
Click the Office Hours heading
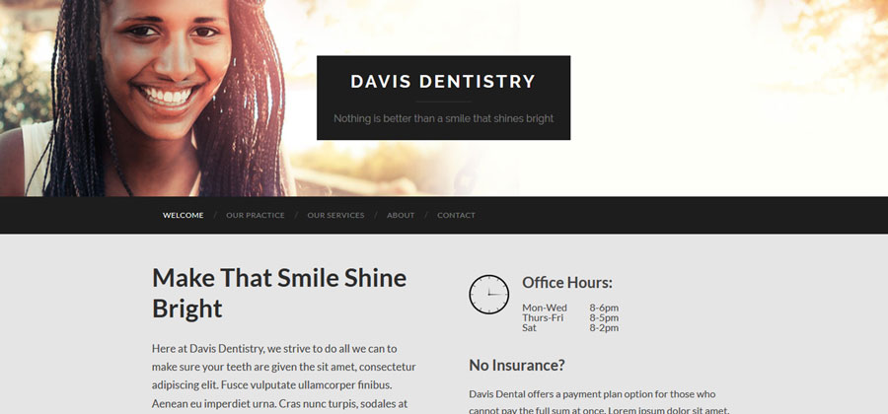pyautogui.click(x=567, y=282)
